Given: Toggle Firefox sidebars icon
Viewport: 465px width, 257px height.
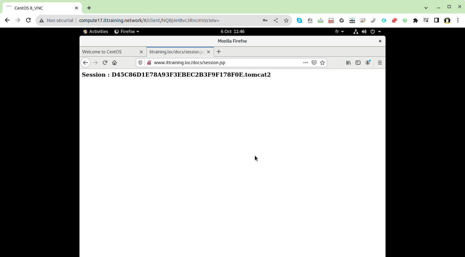Looking at the screenshot, I should click(x=358, y=63).
